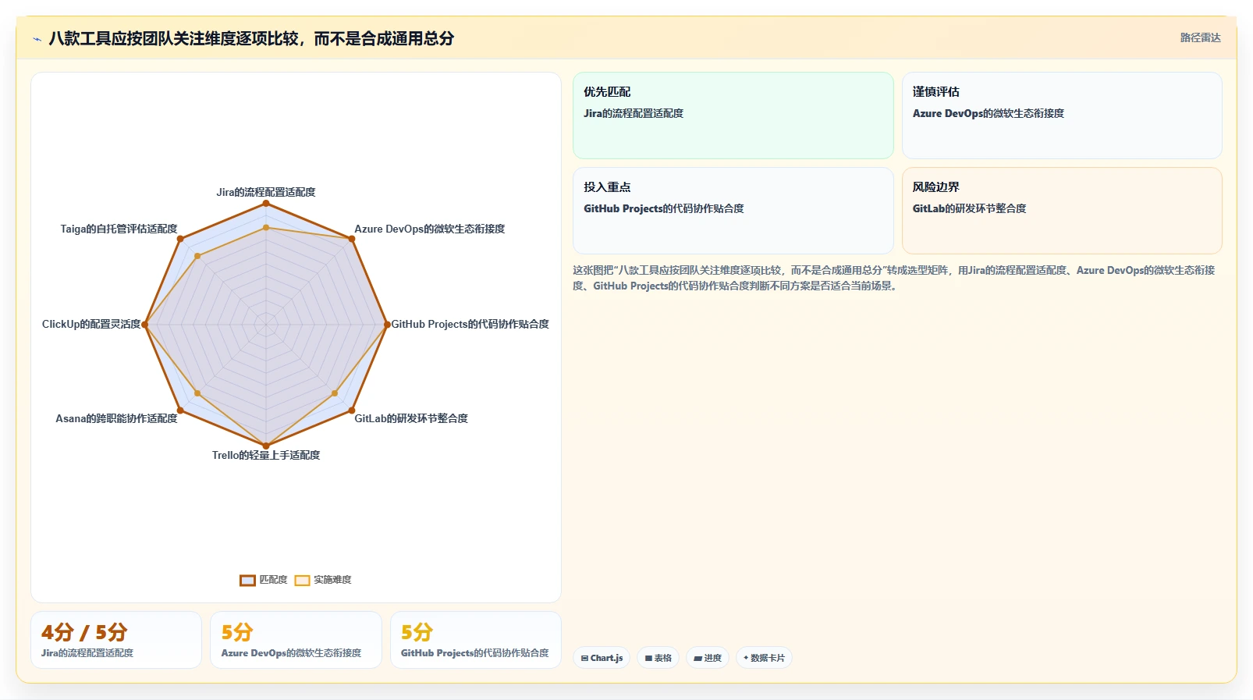Toggle the 匹配度 legend swatch
This screenshot has width=1253, height=700.
[x=247, y=580]
